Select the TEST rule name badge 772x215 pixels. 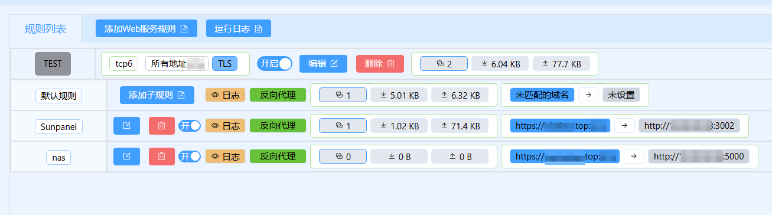pyautogui.click(x=53, y=64)
